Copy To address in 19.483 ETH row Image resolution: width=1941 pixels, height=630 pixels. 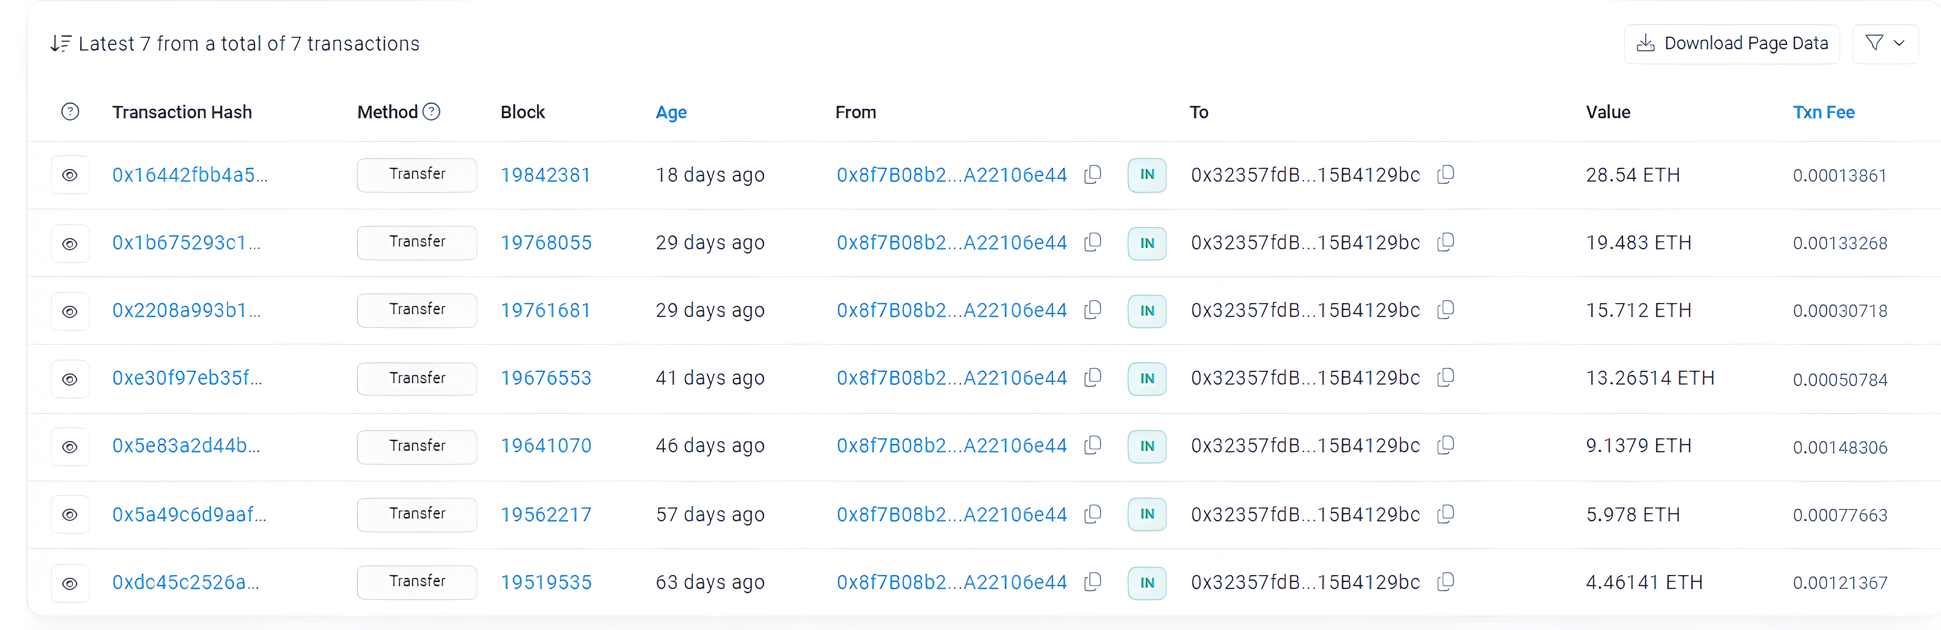[x=1445, y=243]
